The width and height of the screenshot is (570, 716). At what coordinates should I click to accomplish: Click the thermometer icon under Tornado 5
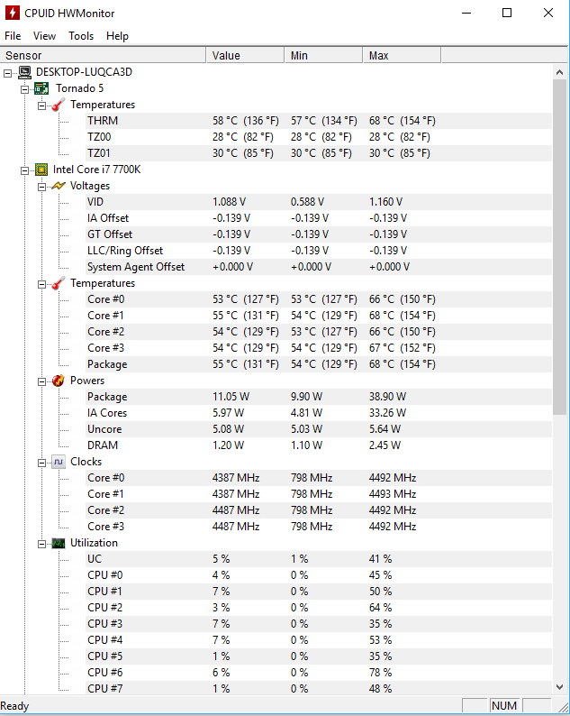click(58, 105)
